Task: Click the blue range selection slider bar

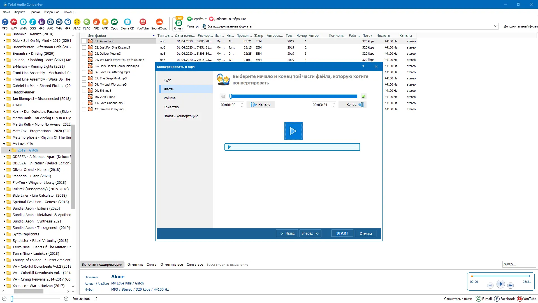Action: point(294,96)
